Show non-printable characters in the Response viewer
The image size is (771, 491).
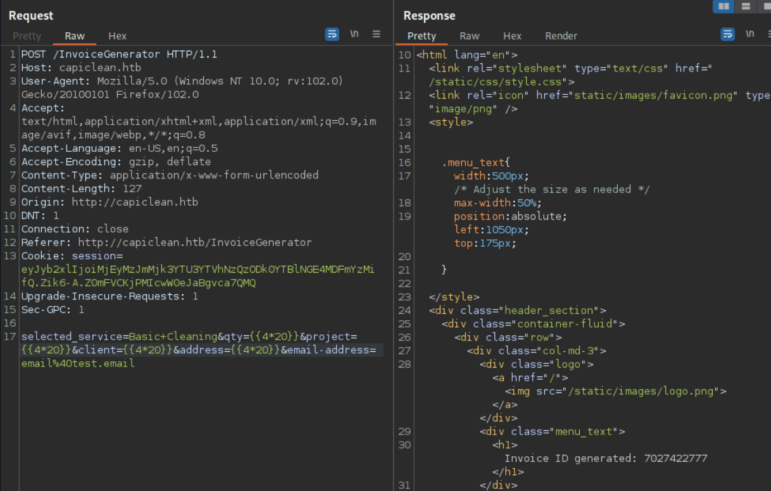point(750,34)
